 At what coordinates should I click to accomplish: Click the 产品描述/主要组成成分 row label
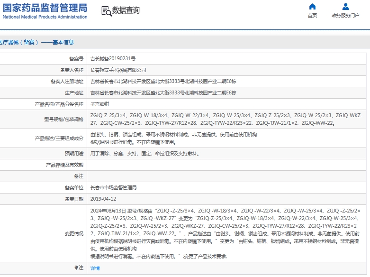[59, 138]
